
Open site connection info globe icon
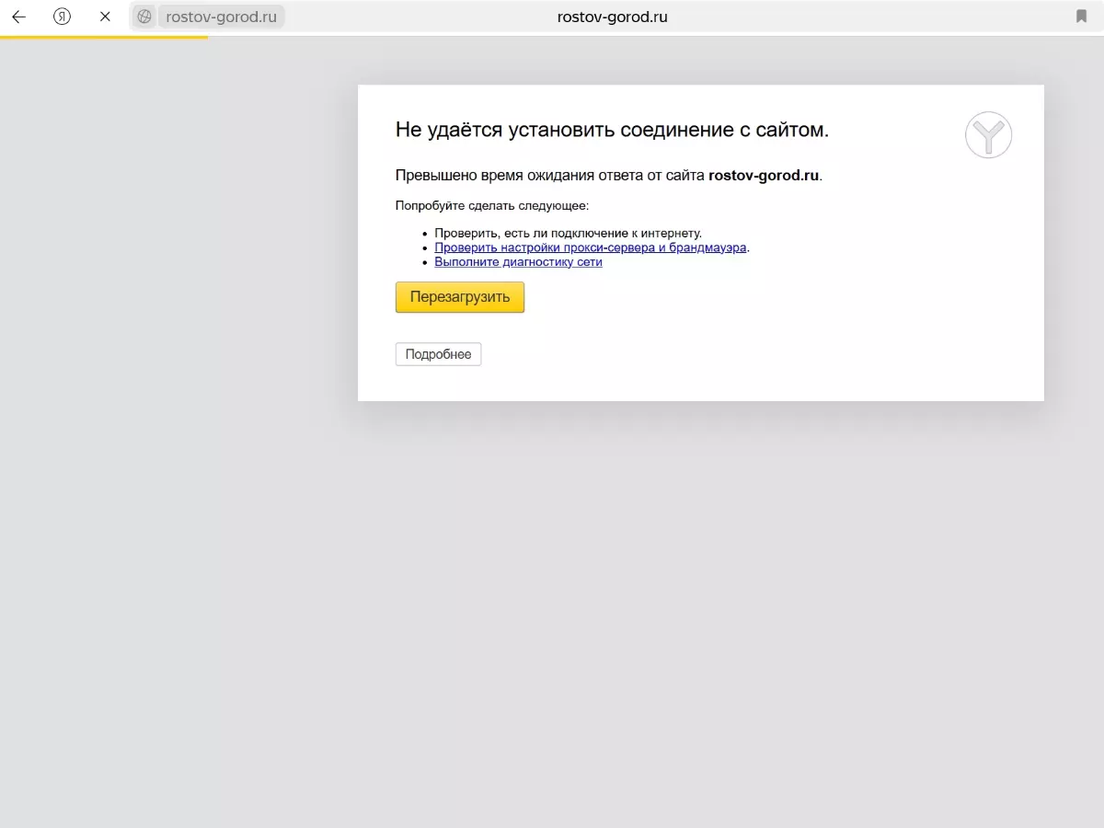[144, 17]
